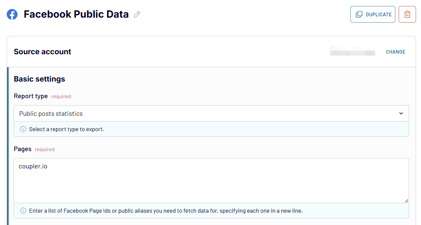Click the info icon below the Report type dropdown

click(x=23, y=129)
